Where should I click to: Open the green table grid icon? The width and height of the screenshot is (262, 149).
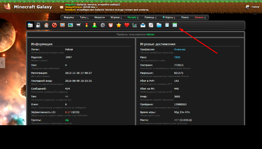[175, 25]
